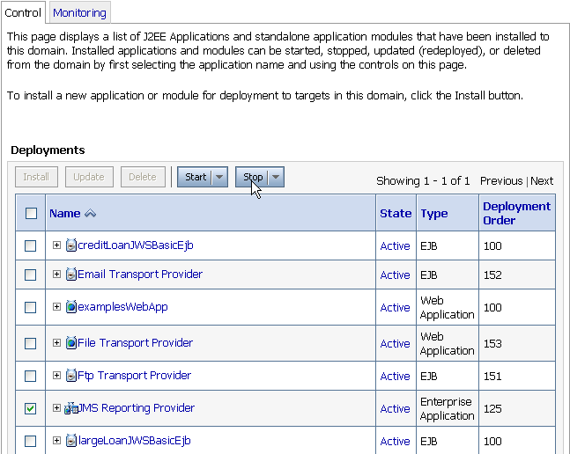Click the sort arrow next to Name
570x454 pixels.
pos(90,214)
